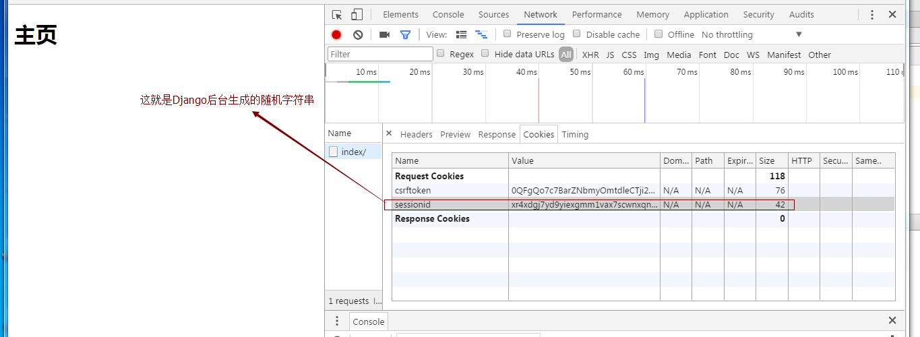Sort cookies by Path column header

(708, 160)
